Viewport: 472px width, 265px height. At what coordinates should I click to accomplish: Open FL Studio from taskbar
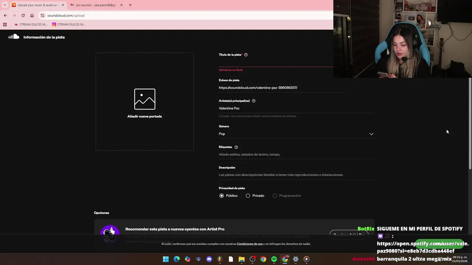[220, 259]
